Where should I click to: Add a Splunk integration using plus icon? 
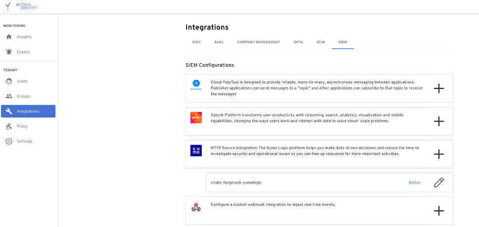[438, 121]
